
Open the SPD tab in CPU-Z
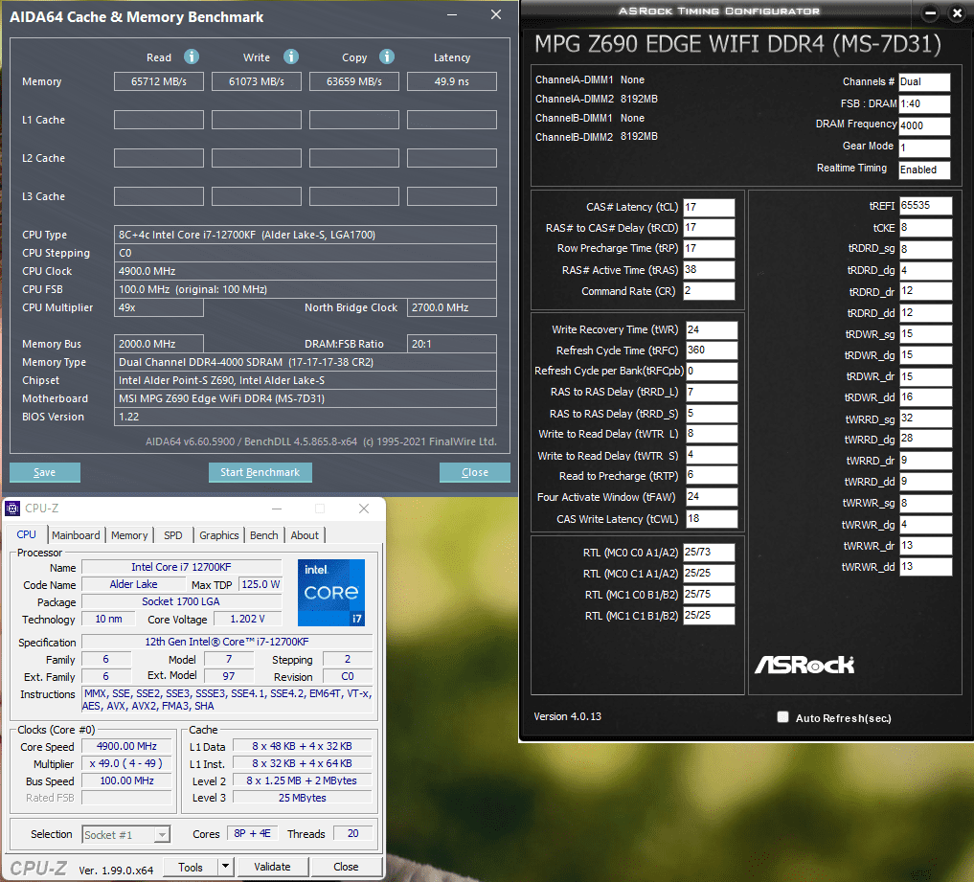point(173,535)
